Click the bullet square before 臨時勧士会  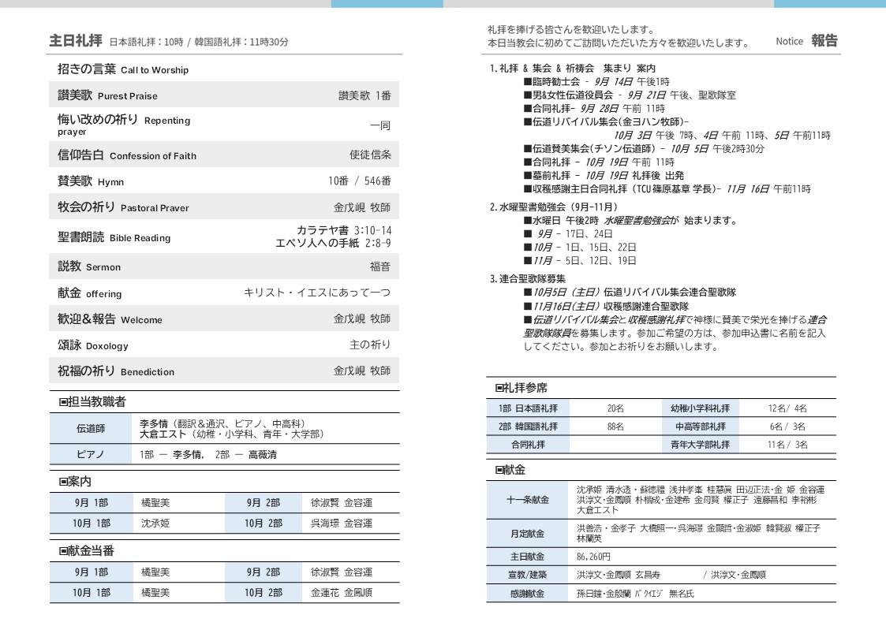point(527,82)
